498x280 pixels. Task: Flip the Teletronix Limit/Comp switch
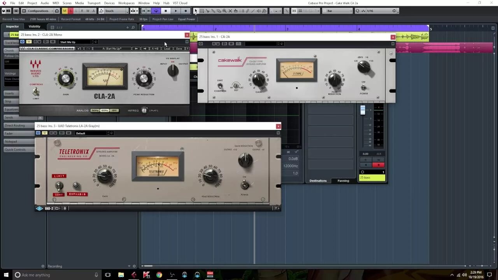point(59,185)
